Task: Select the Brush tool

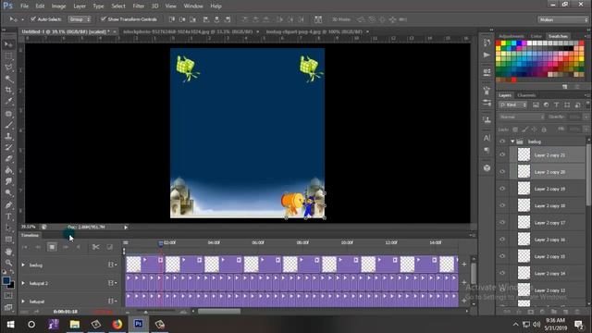Action: (8, 125)
